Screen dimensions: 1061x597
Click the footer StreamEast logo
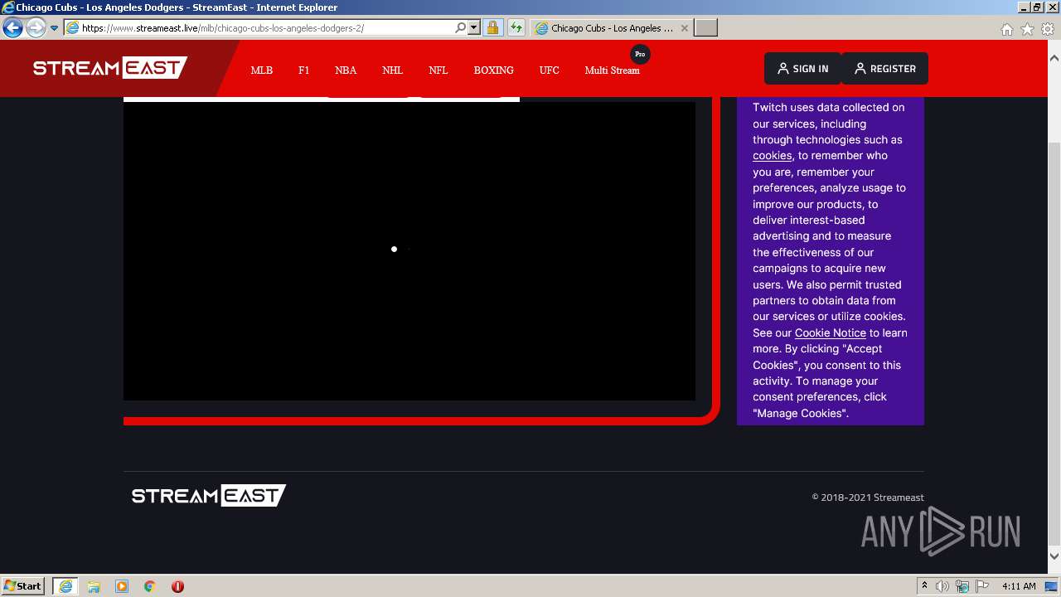[209, 496]
